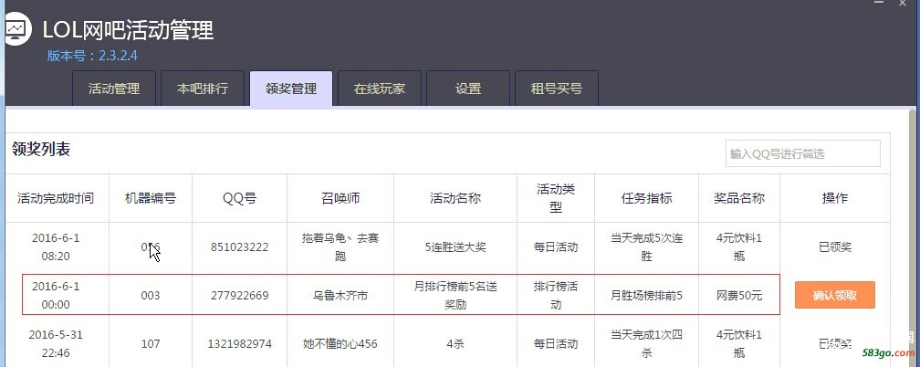Viewport: 920px width, 367px height.
Task: Click summoner name 拖着乌龟、去赛跑
Action: 340,247
